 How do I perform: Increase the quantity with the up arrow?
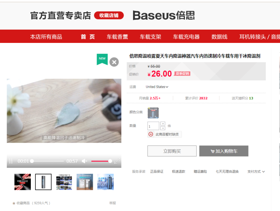click(x=163, y=123)
